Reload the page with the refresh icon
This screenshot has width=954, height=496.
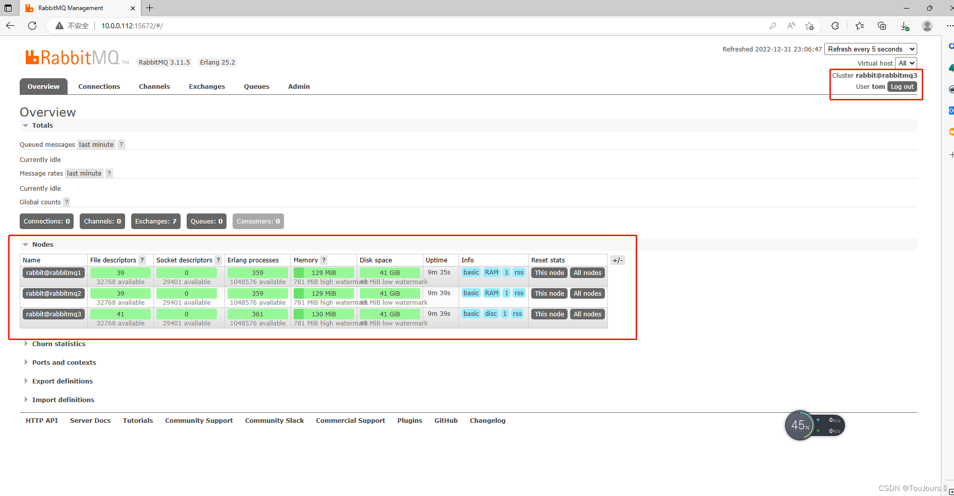click(32, 26)
